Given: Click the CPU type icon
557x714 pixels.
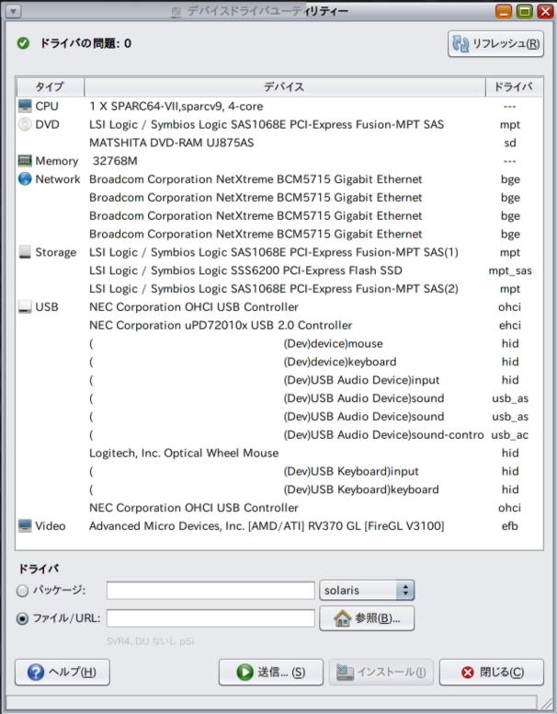Looking at the screenshot, I should click(x=24, y=106).
